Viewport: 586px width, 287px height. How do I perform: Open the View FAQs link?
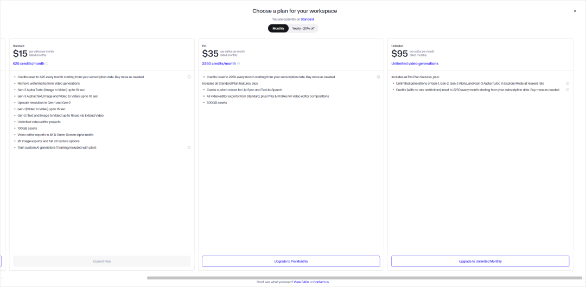[x=301, y=282]
